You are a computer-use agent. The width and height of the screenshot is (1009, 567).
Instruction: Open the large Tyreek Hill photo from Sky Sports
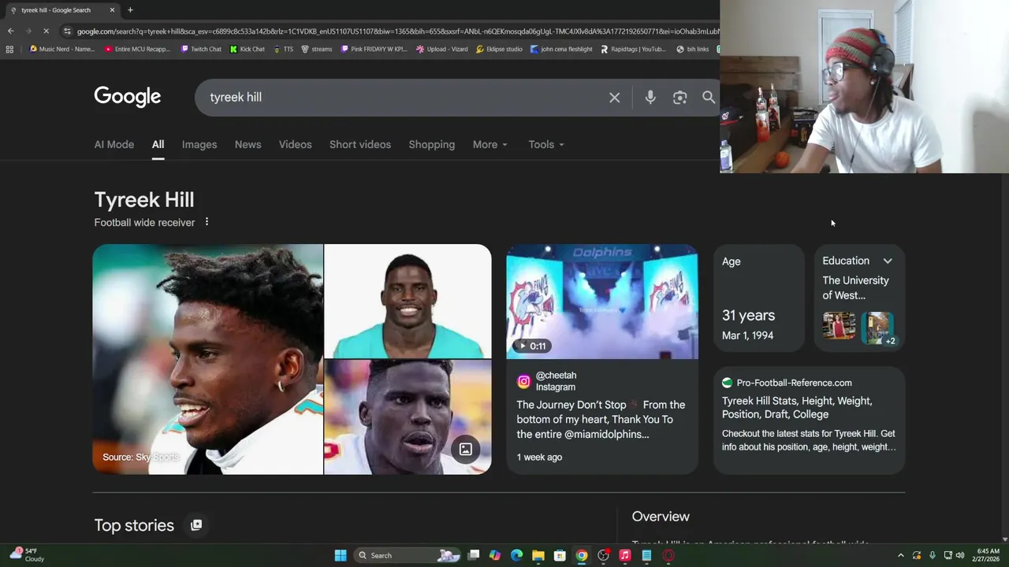point(208,359)
